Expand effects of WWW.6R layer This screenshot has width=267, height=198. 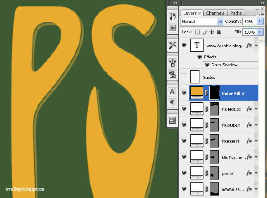click(256, 189)
